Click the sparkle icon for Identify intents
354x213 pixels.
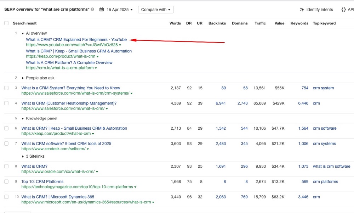[302, 10]
